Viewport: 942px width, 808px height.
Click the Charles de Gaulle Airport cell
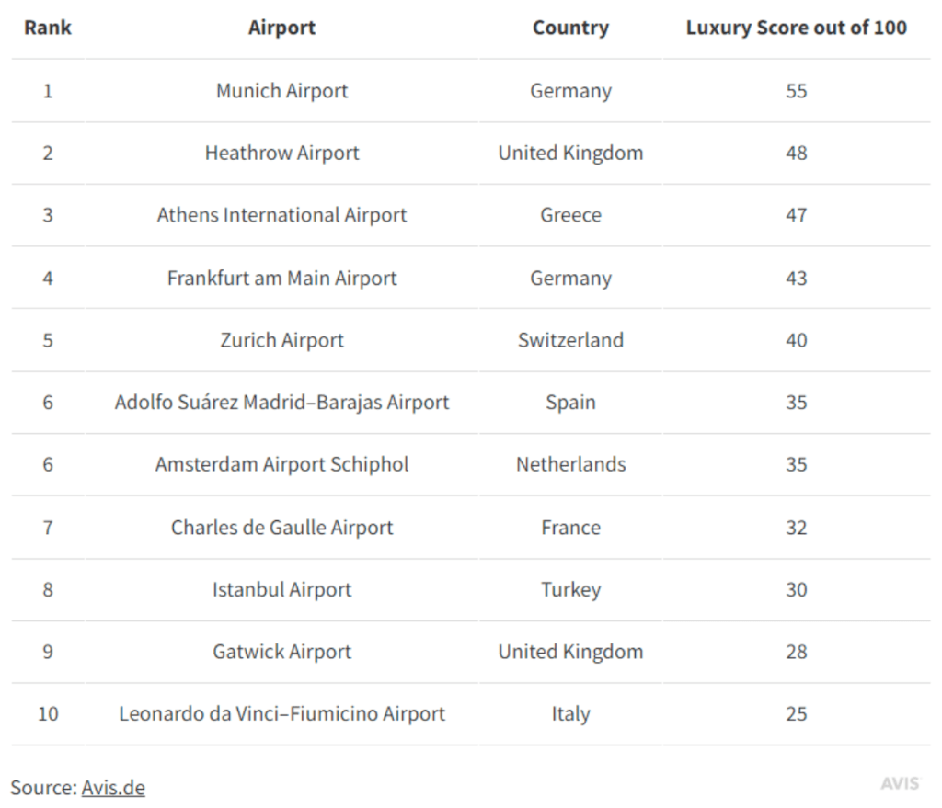pyautogui.click(x=281, y=528)
